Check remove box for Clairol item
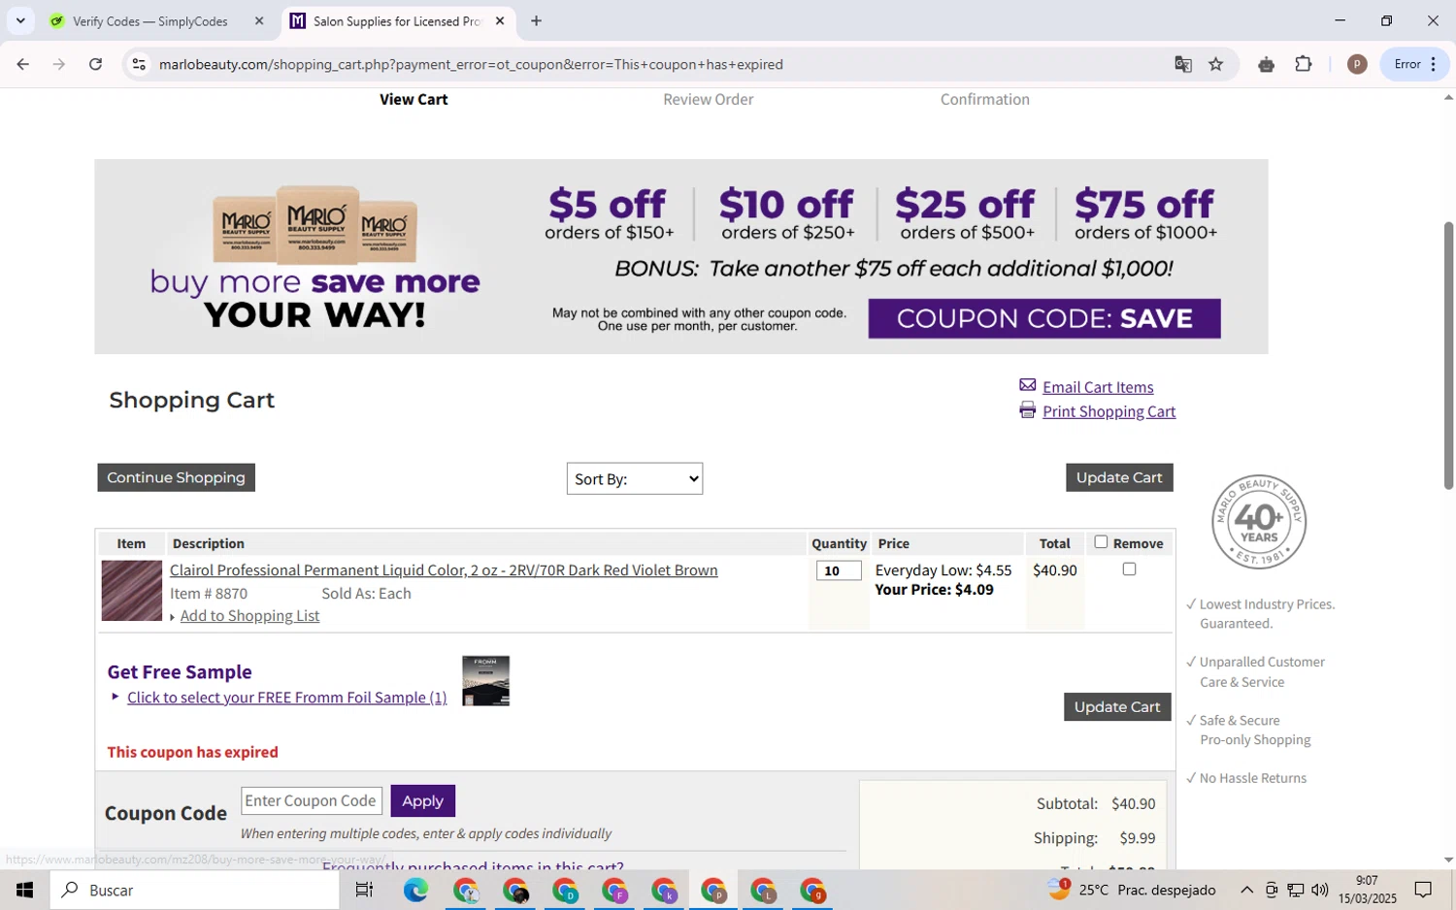The width and height of the screenshot is (1456, 910). (x=1129, y=569)
